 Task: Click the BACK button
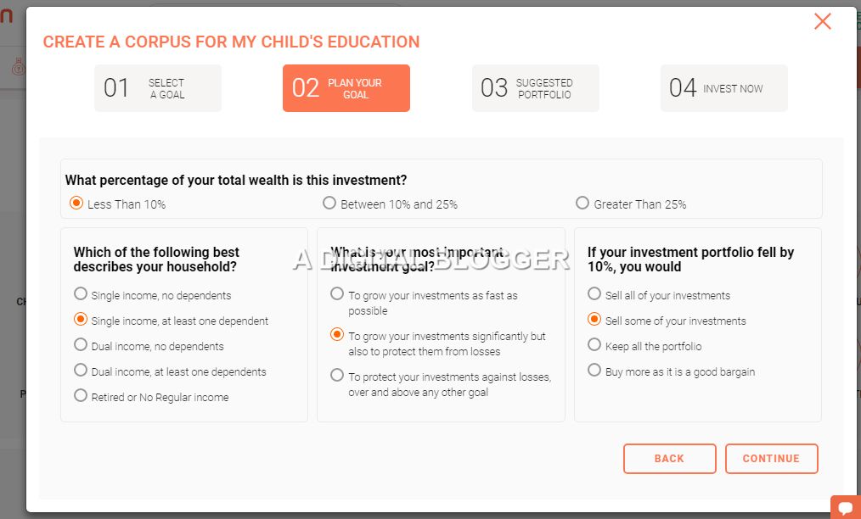pos(669,459)
